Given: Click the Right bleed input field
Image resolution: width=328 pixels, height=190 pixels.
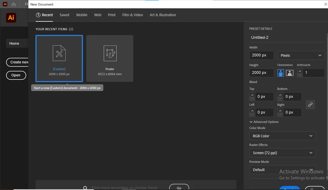Looking at the screenshot, I should 292,112.
